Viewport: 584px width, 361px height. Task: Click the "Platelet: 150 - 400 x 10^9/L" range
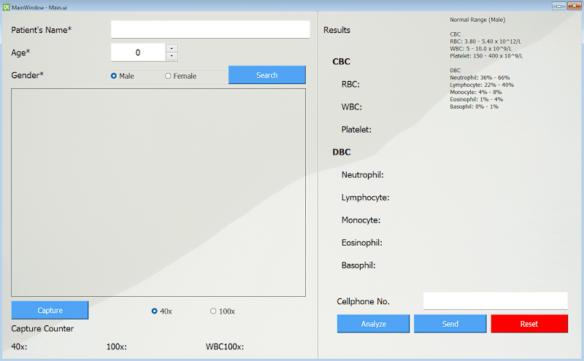point(486,56)
